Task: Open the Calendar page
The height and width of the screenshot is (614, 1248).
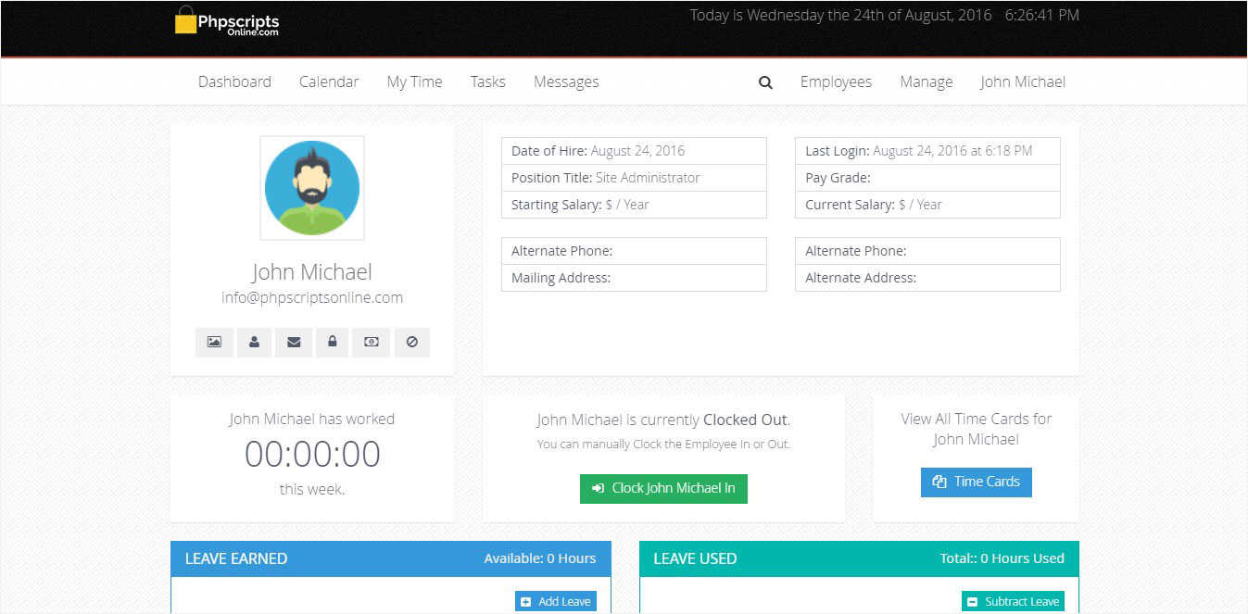Action: pos(329,81)
